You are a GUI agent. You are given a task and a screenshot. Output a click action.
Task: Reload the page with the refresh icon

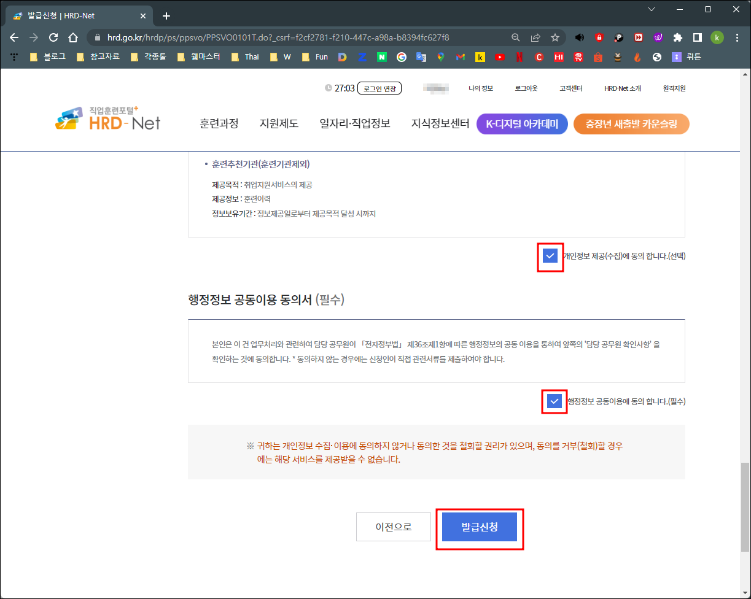coord(53,37)
